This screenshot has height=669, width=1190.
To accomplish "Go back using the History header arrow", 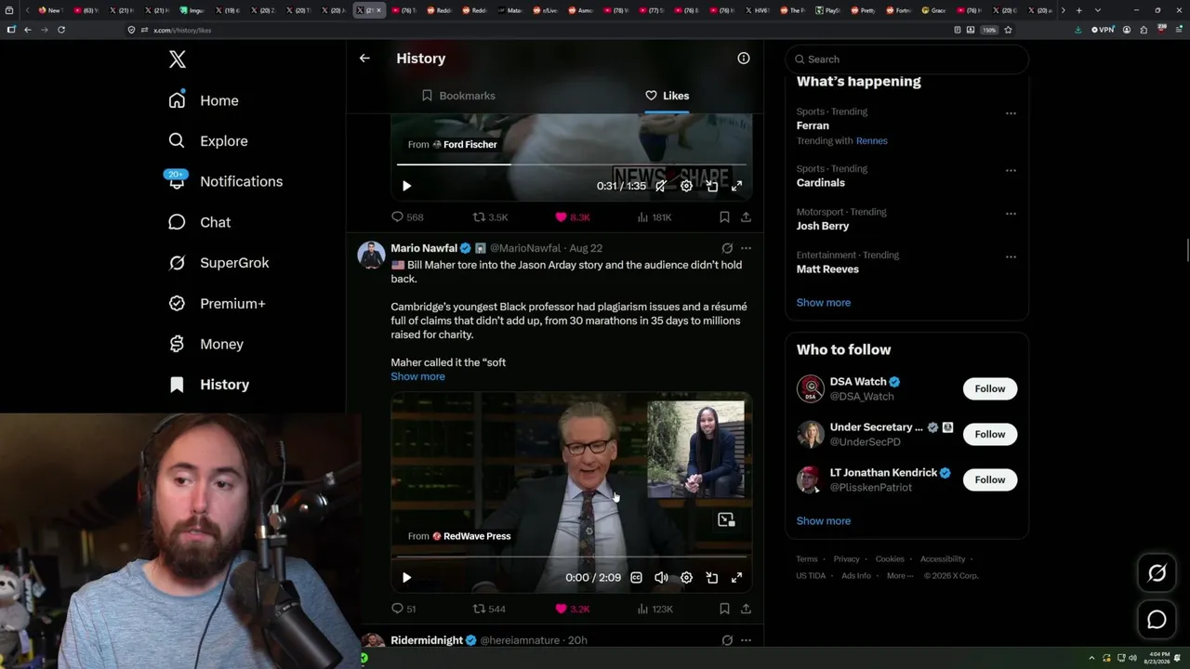I will (364, 58).
